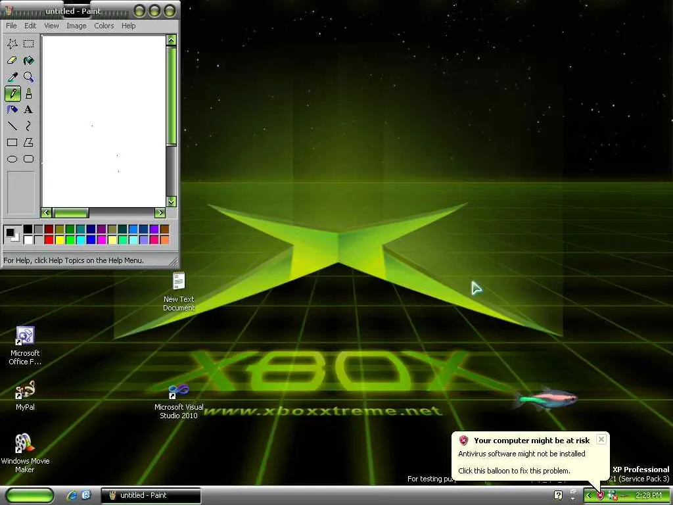Click the help question-mark taskbar icon
673x505 pixels.
pyautogui.click(x=558, y=496)
